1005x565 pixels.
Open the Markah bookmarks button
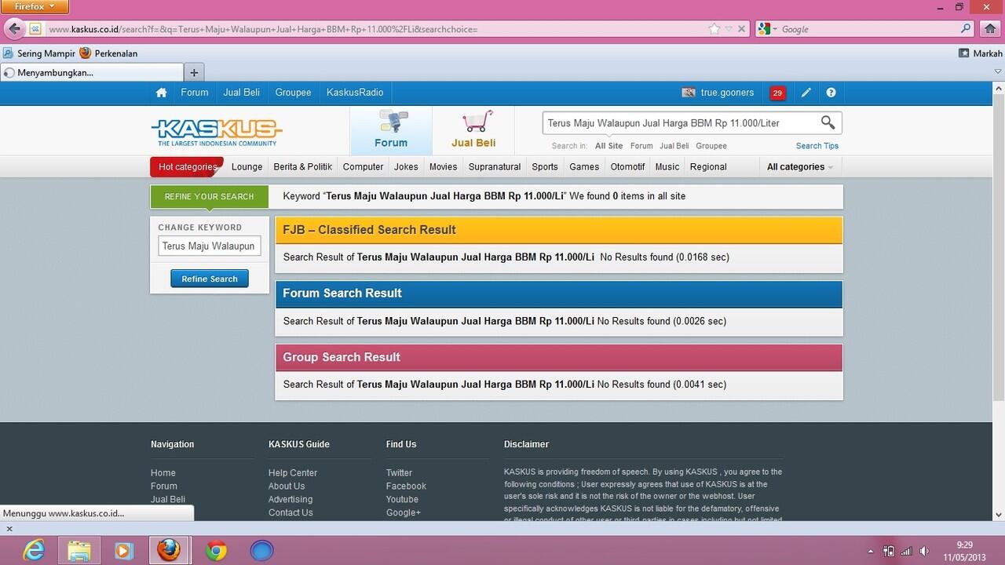tap(981, 53)
